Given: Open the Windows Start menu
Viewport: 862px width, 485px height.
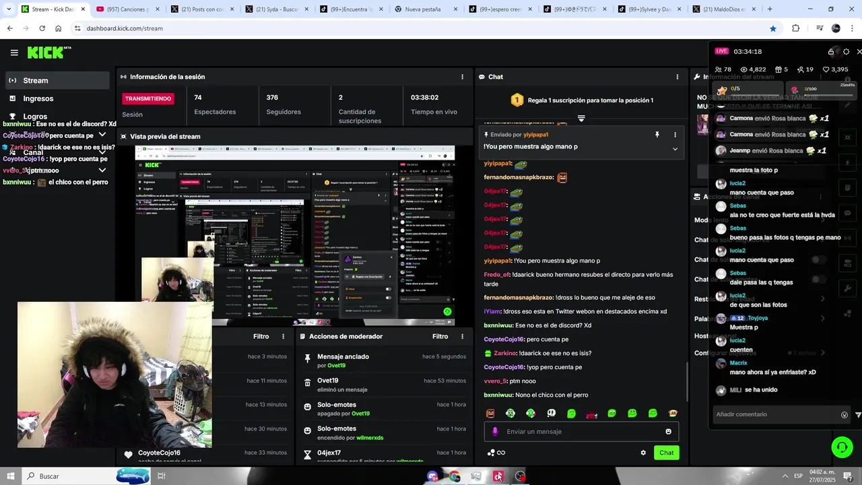Looking at the screenshot, I should click(11, 476).
